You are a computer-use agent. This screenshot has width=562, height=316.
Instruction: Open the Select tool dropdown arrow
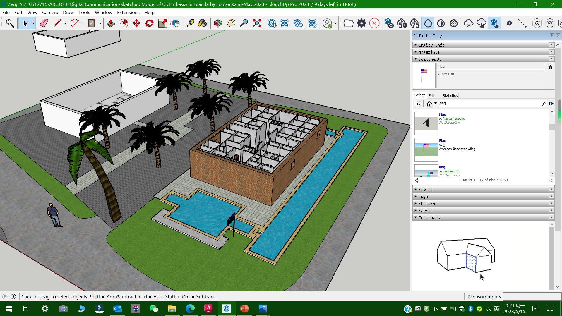click(x=33, y=23)
